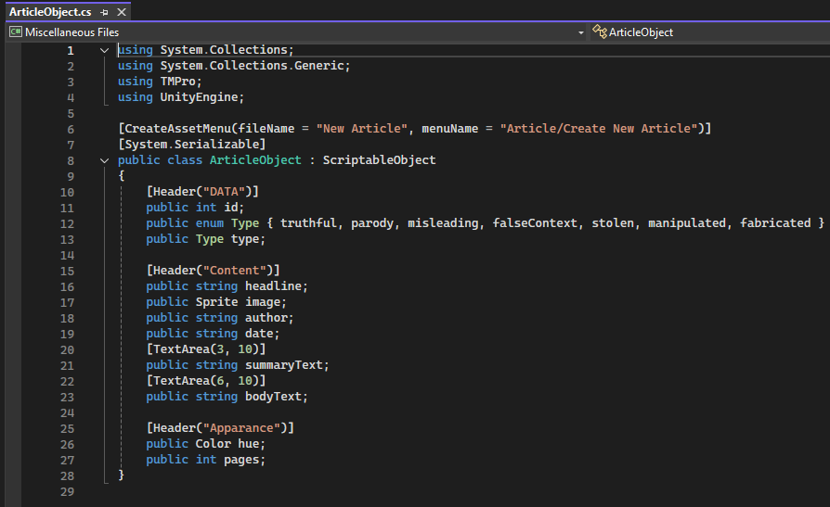Click the Header("DATA") attribute
830x507 pixels.
click(202, 192)
